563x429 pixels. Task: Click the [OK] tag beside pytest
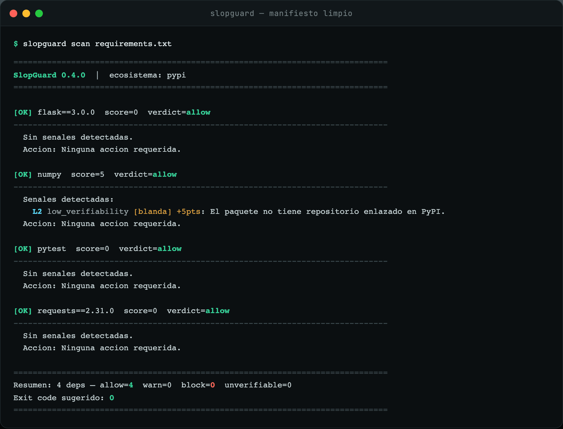[23, 249]
